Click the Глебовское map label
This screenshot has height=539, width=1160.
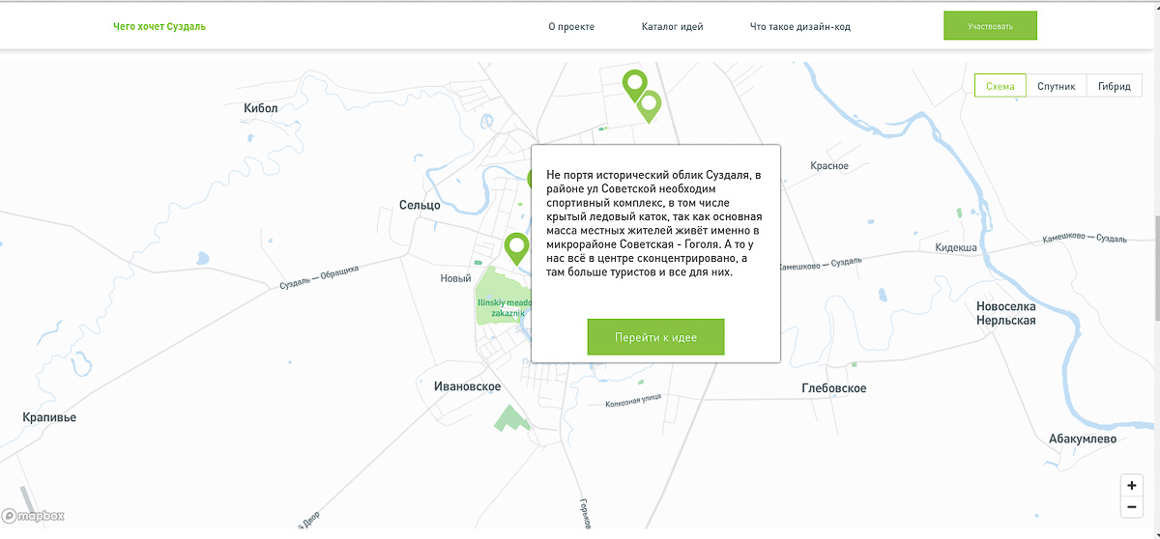834,388
